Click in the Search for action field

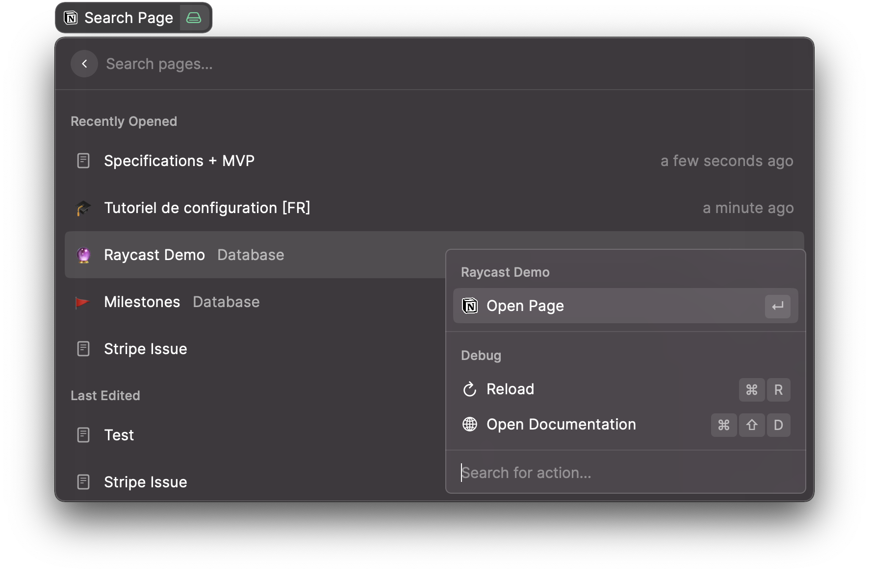click(x=625, y=473)
